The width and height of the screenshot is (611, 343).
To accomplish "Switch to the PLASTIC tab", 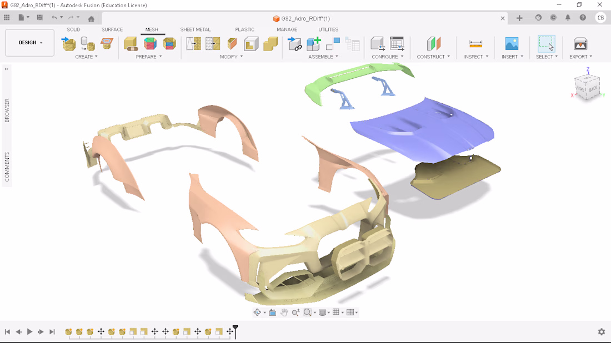I will pos(245,29).
